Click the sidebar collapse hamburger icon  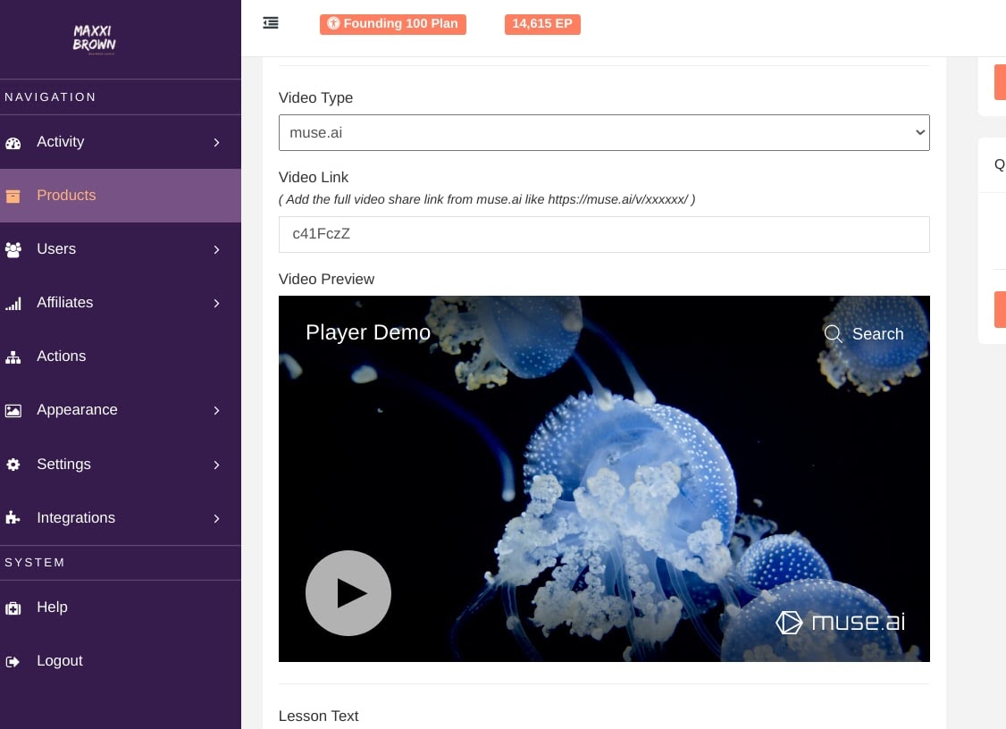tap(271, 23)
